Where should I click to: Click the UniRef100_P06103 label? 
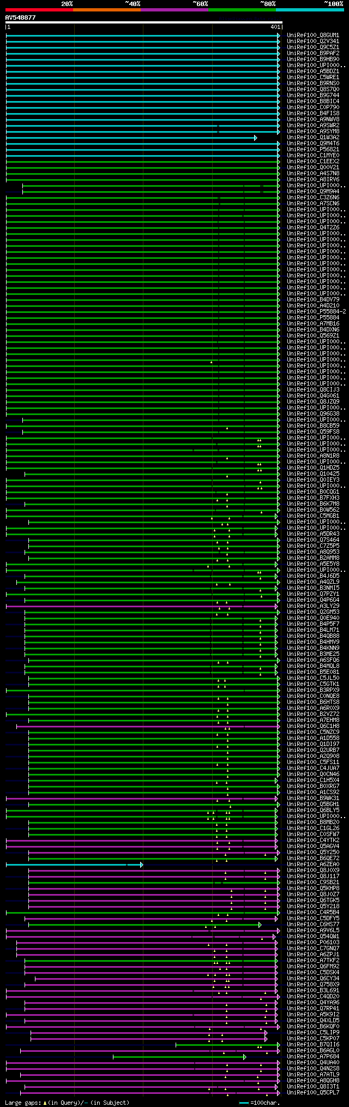pos(313,943)
